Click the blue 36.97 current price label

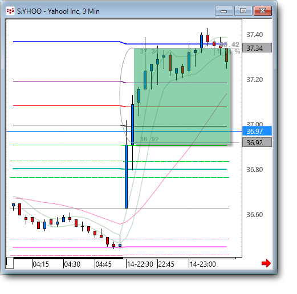257,131
